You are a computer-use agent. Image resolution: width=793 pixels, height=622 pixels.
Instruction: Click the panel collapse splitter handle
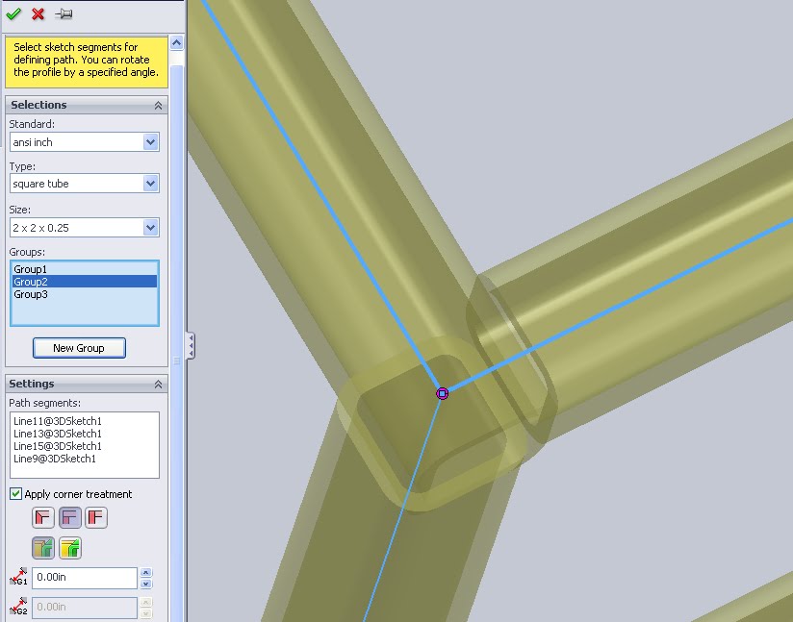(x=191, y=346)
